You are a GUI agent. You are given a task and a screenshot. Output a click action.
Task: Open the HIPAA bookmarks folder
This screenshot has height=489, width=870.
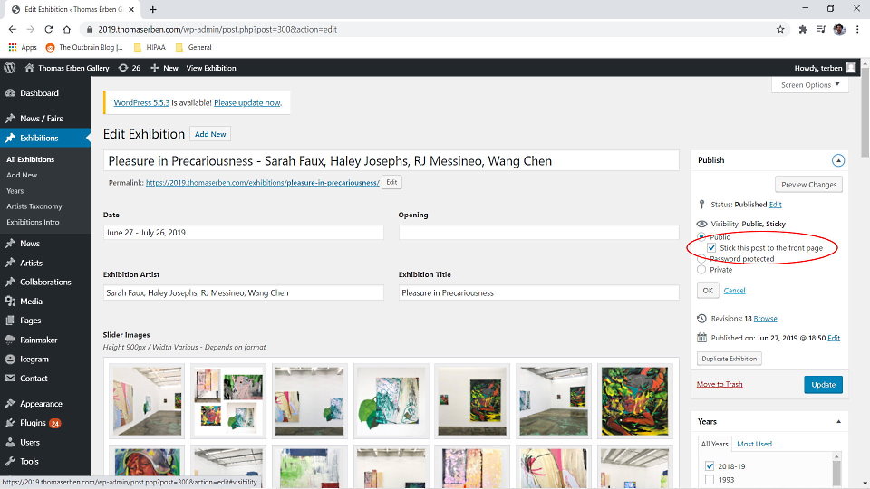click(x=150, y=47)
